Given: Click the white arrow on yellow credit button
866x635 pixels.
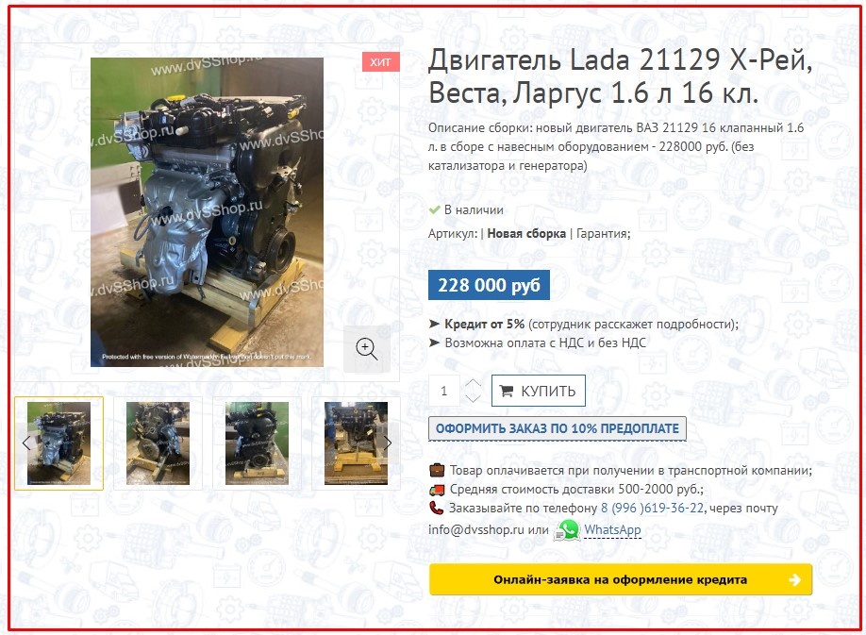Looking at the screenshot, I should 794,579.
